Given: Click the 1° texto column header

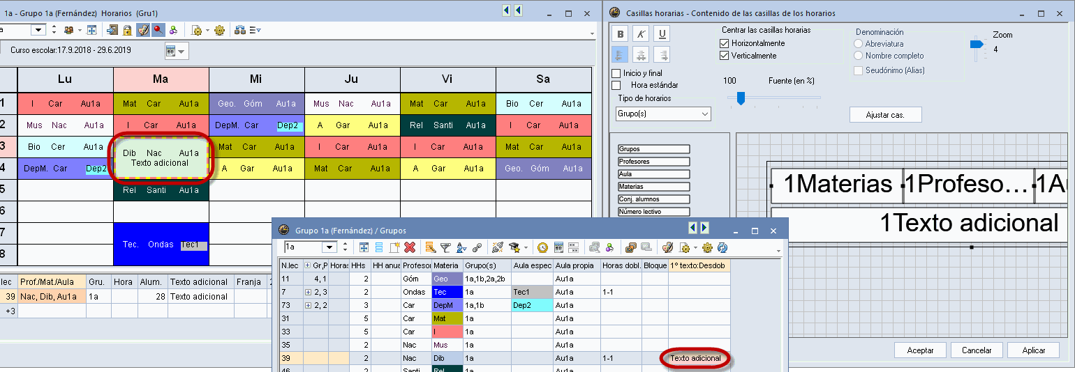Looking at the screenshot, I should tap(699, 265).
